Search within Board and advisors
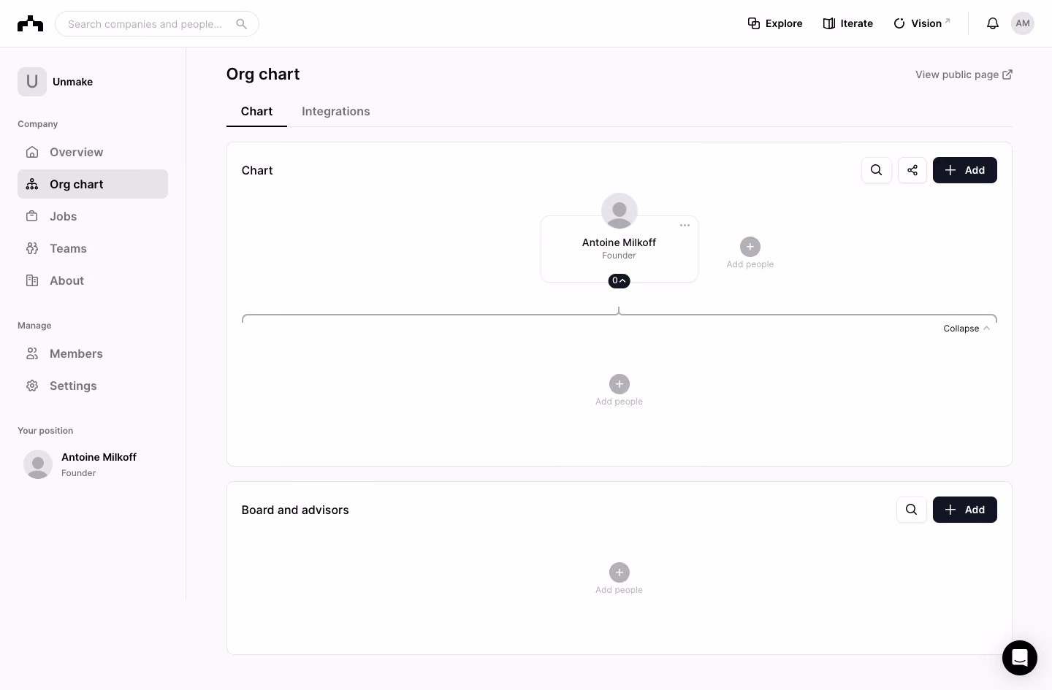The height and width of the screenshot is (690, 1052). [x=912, y=510]
